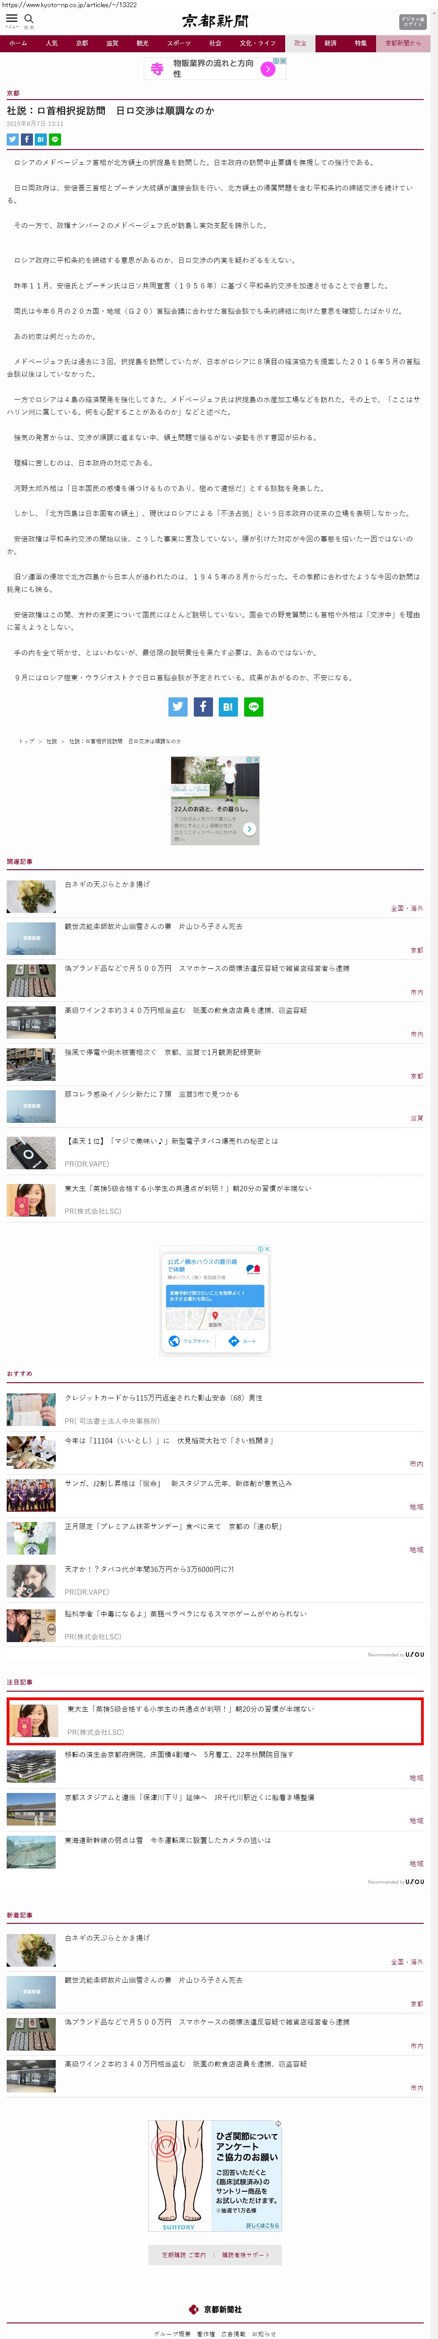The height and width of the screenshot is (2339, 438).
Task: Click the search magnifier icon
Action: (29, 18)
